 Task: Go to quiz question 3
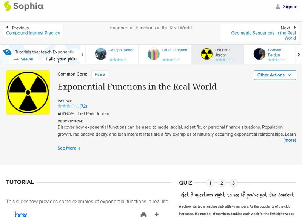[233, 183]
